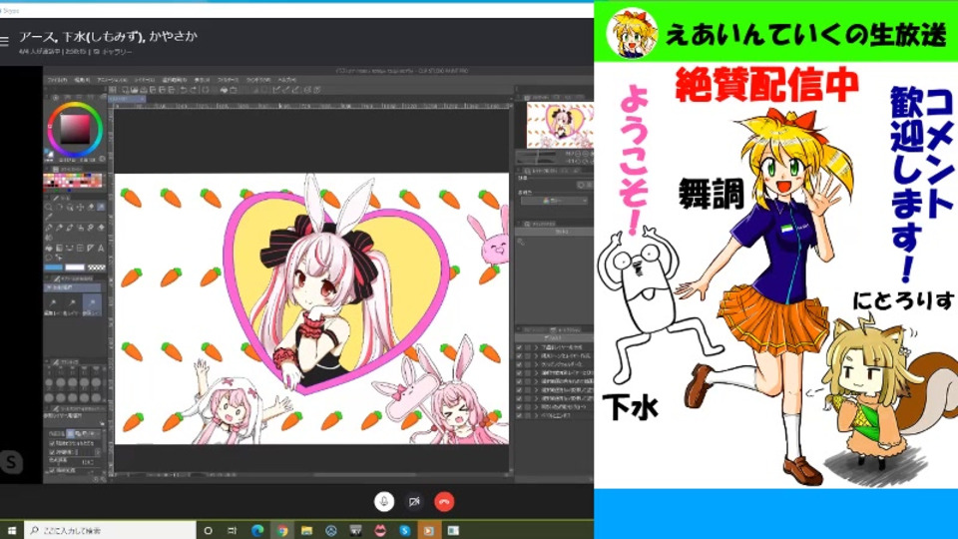Click the Save icon in command bar
Viewport: 958px width, 539px height.
pyautogui.click(x=144, y=90)
